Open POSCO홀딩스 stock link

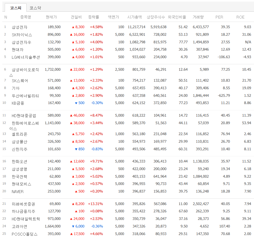point(25,234)
